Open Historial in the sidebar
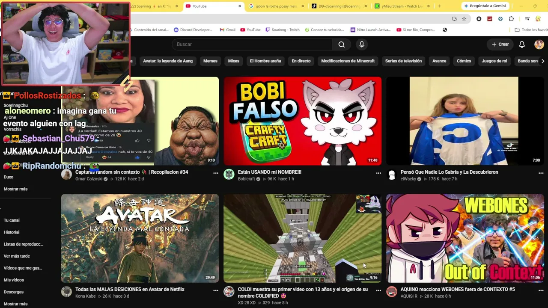Screen dimensions: 548x308 (x=12, y=232)
